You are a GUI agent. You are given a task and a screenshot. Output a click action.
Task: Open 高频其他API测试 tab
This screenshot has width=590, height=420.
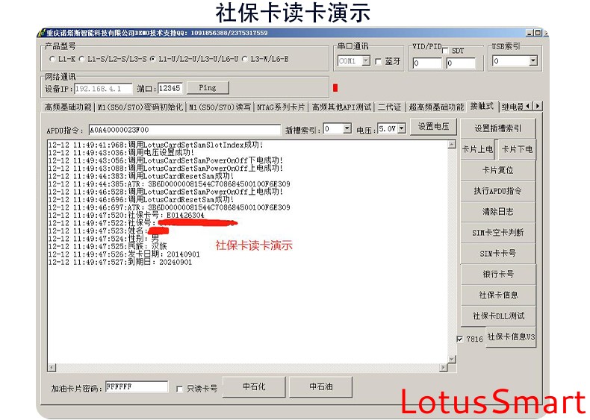(341, 107)
